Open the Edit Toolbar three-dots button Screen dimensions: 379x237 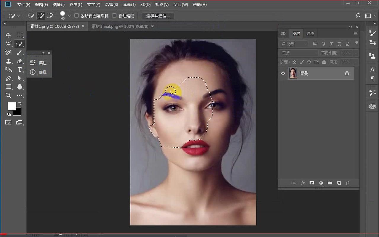click(19, 95)
